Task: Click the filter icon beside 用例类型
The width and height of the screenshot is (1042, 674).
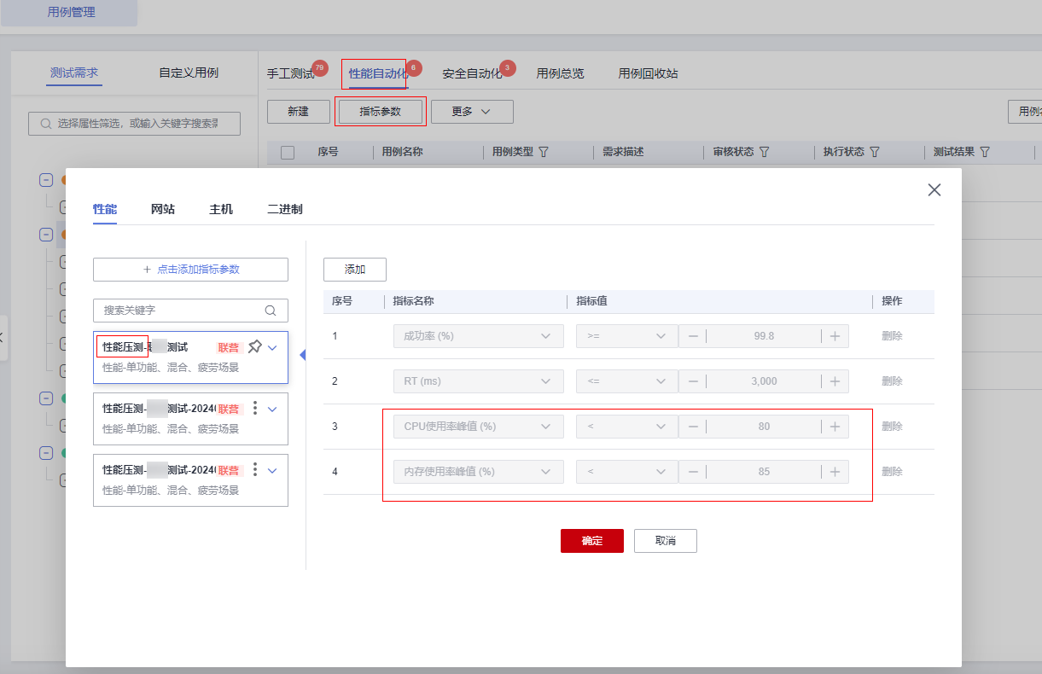Action: tap(544, 152)
